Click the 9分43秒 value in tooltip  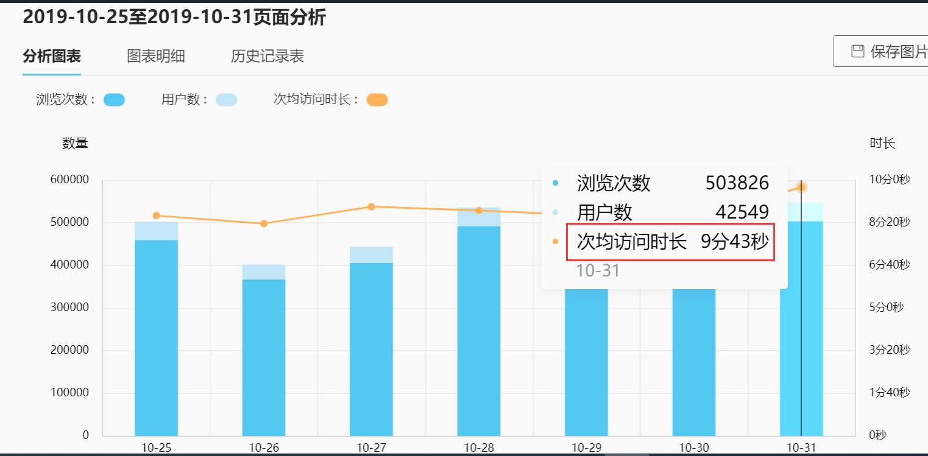point(735,242)
